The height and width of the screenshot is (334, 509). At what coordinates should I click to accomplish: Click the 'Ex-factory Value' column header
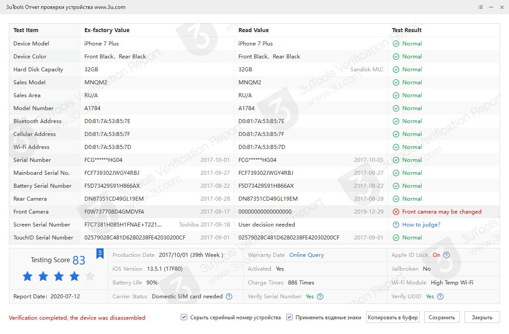point(107,30)
